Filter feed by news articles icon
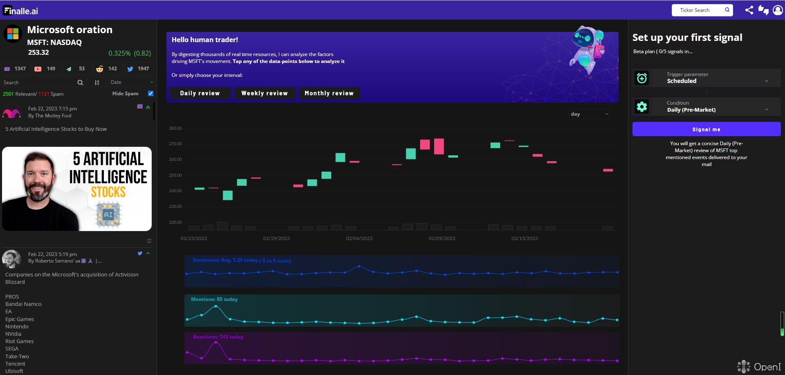This screenshot has width=785, height=375. click(7, 69)
